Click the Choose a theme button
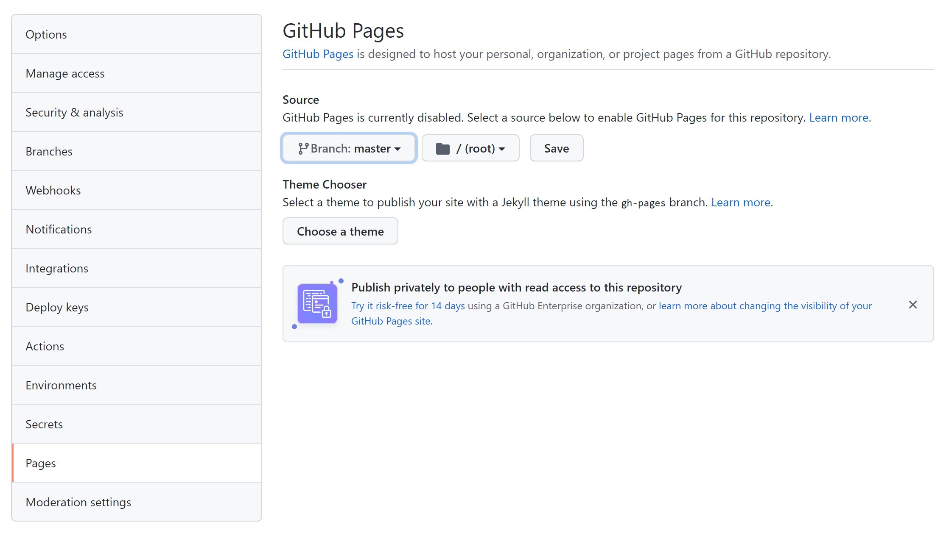Image resolution: width=946 pixels, height=533 pixels. (340, 231)
